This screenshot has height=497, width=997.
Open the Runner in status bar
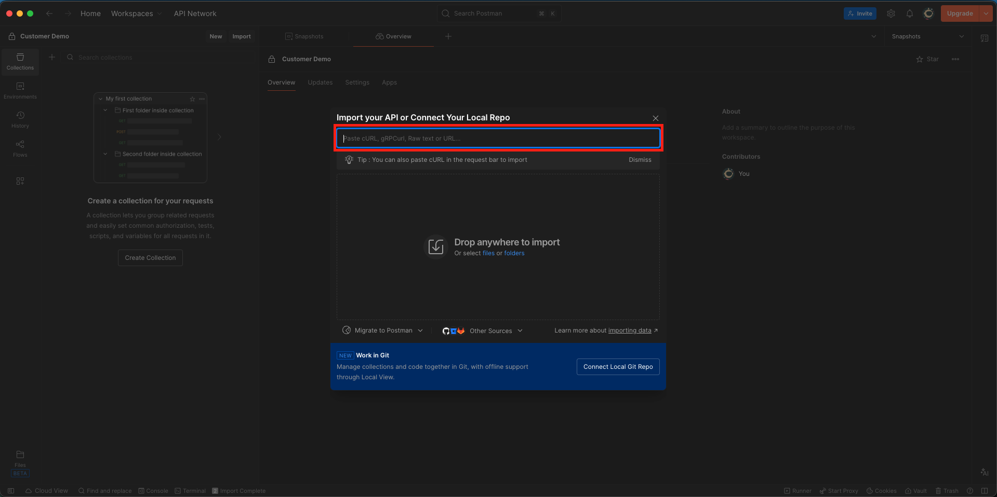(797, 491)
